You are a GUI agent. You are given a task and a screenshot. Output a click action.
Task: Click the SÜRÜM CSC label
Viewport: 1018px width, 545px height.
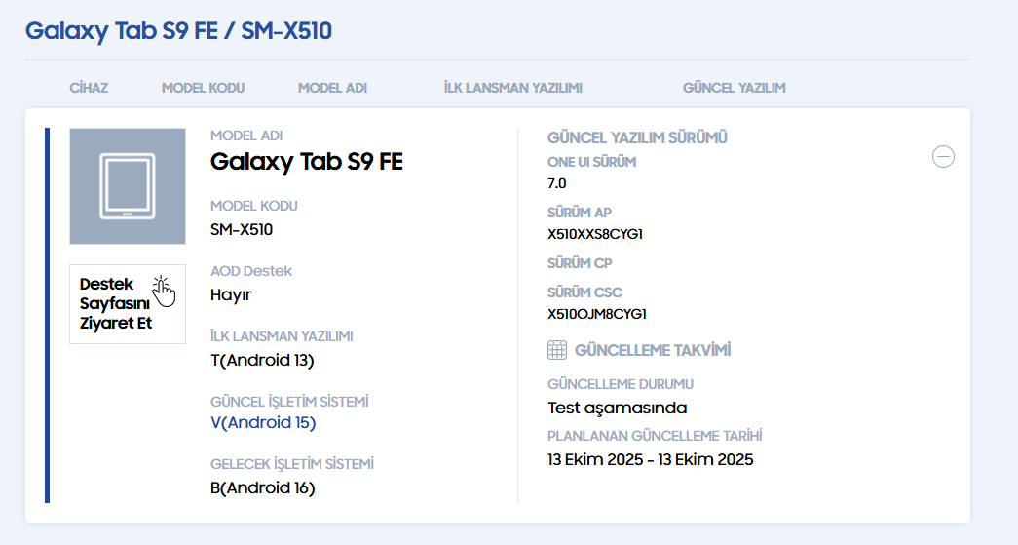[x=584, y=292]
